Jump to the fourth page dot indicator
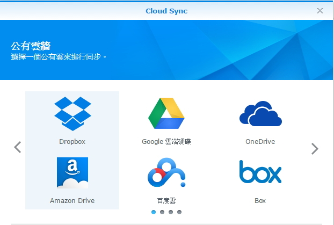Image resolution: width=334 pixels, height=225 pixels. 179,212
